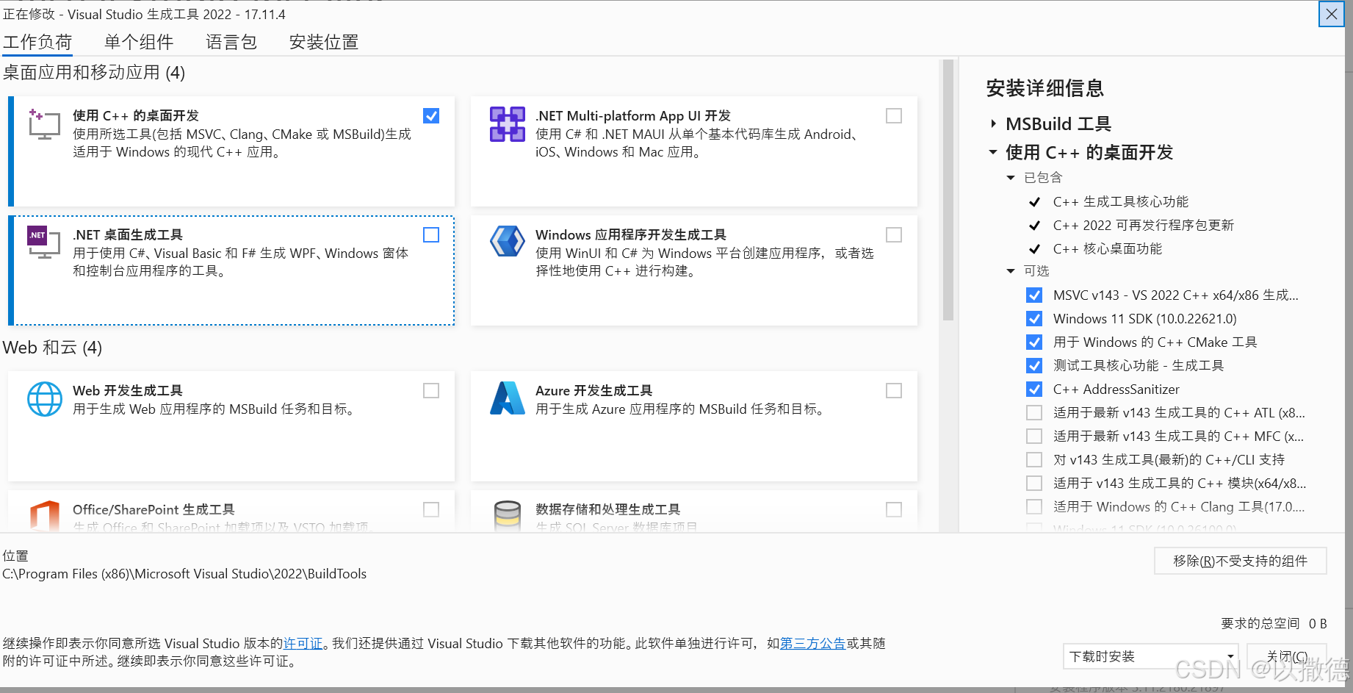Screen dimensions: 1353x693
Task: Close the installer dialog window
Action: (1331, 14)
